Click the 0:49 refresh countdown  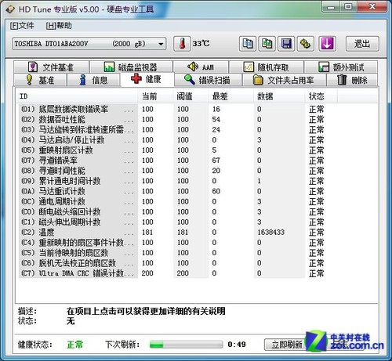click(x=237, y=345)
